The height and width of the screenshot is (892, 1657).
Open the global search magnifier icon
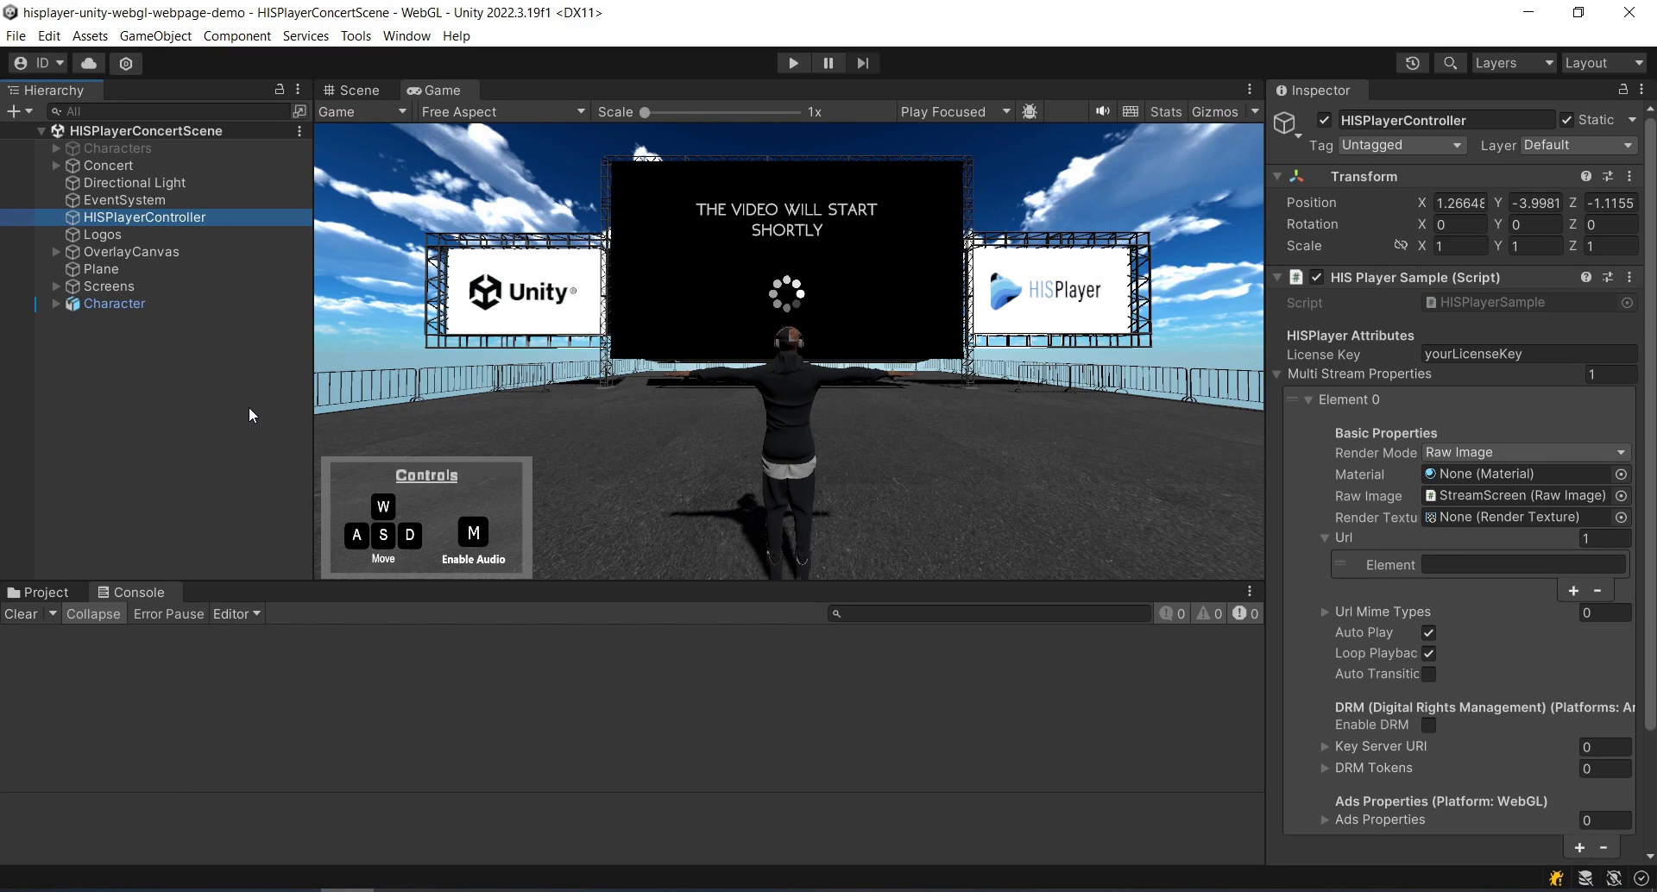pyautogui.click(x=1450, y=63)
